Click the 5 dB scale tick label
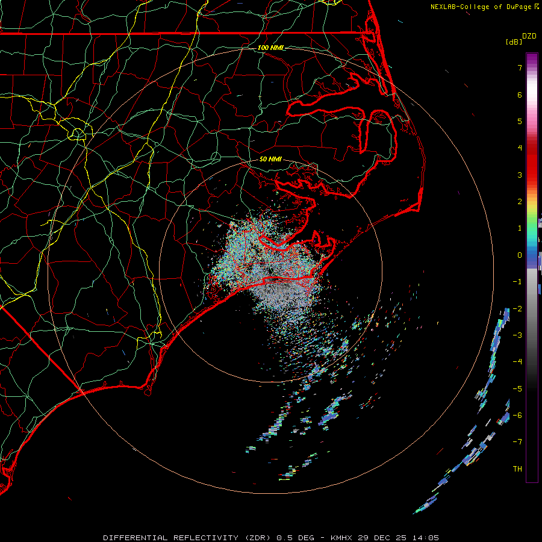This screenshot has height=542, width=542. coord(520,121)
